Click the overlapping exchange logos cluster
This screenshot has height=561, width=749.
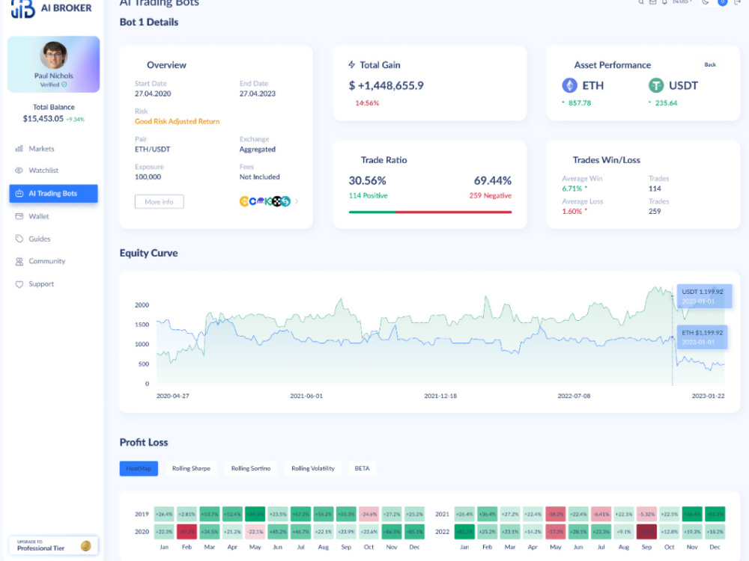coord(265,201)
